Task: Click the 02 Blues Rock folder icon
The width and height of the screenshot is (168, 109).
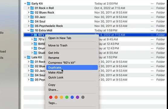Action: 32,12
